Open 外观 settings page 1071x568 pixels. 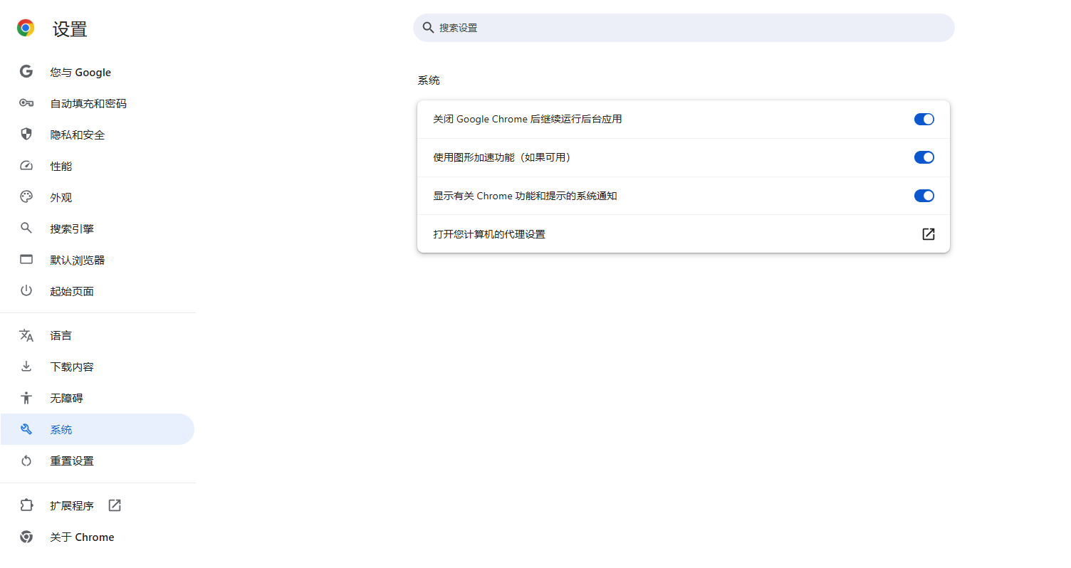point(98,197)
